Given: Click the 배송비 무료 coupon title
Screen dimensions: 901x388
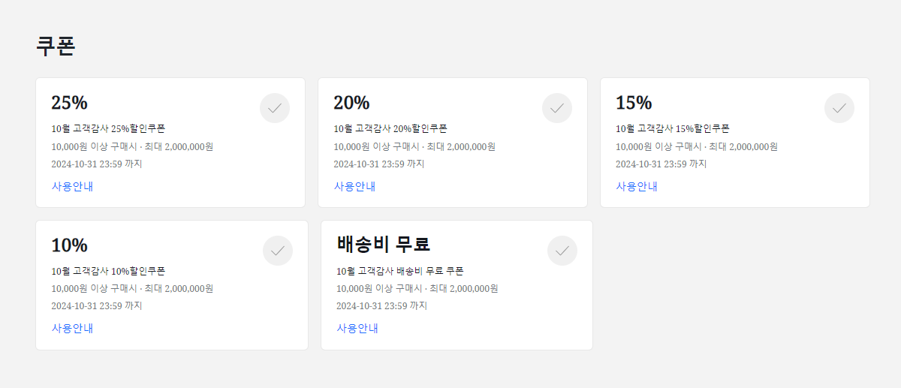Looking at the screenshot, I should [383, 245].
